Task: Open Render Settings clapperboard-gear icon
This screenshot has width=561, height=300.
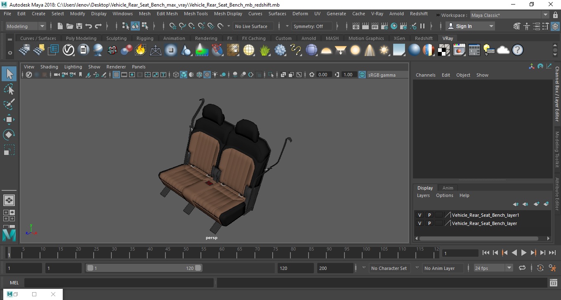Action: (384, 26)
